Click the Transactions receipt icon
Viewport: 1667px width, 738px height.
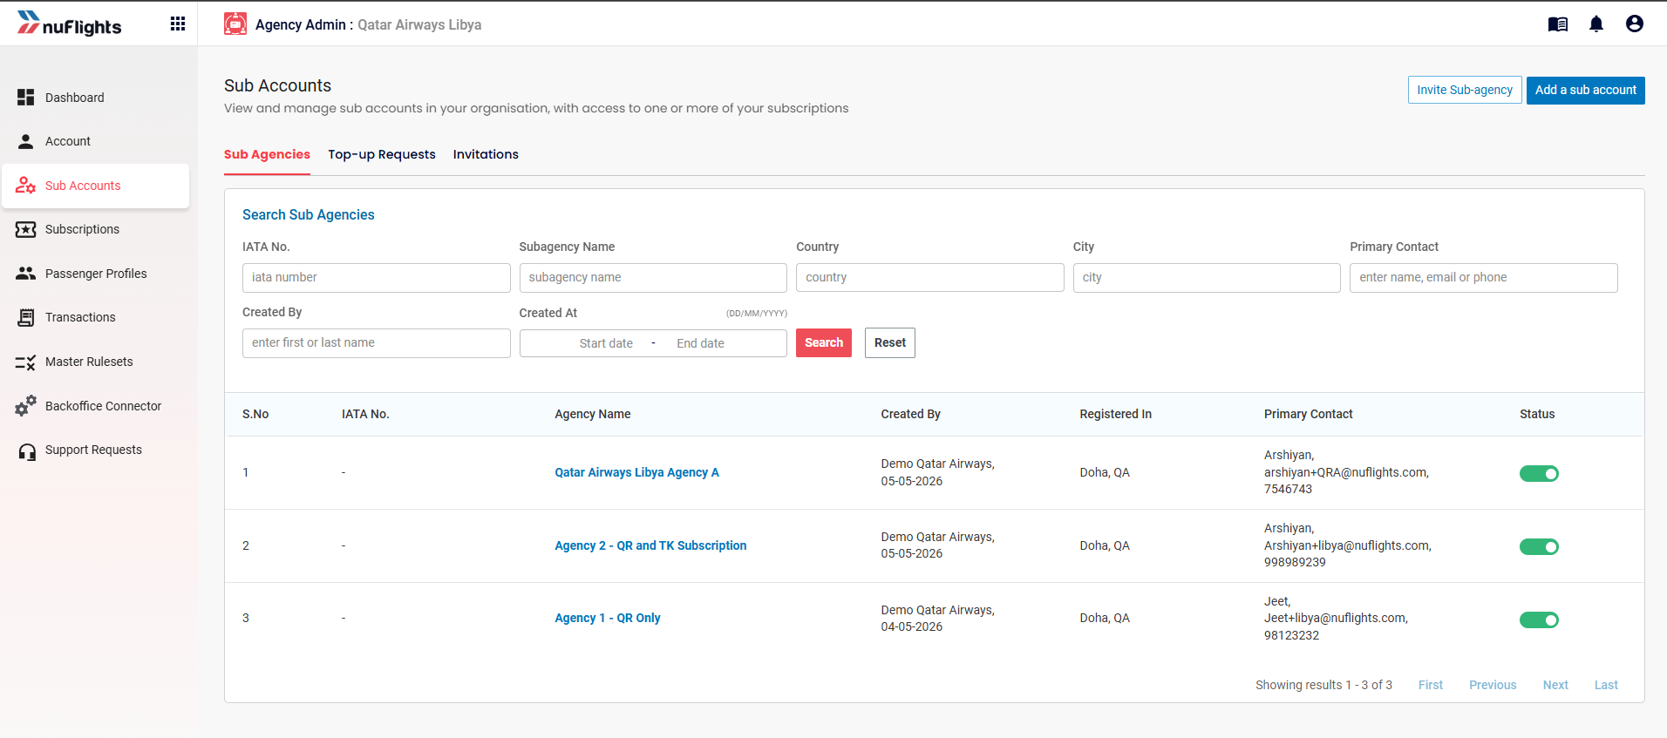[26, 317]
